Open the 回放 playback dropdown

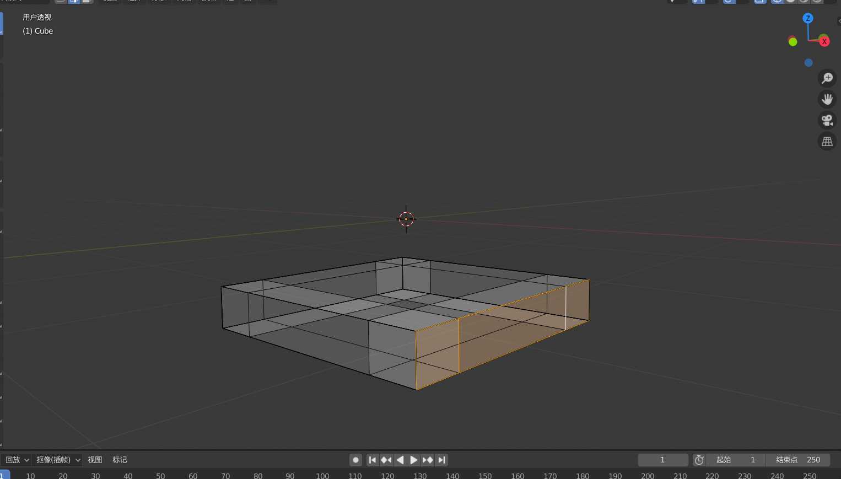(17, 460)
